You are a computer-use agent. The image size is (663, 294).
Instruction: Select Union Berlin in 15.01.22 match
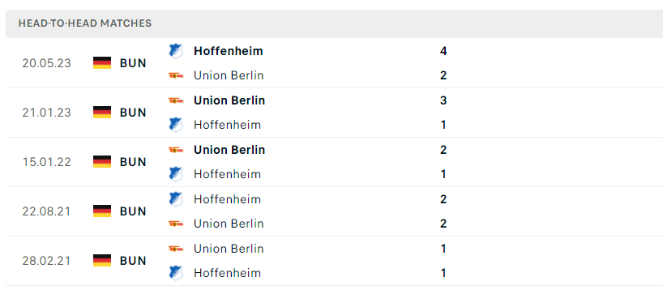pos(229,150)
